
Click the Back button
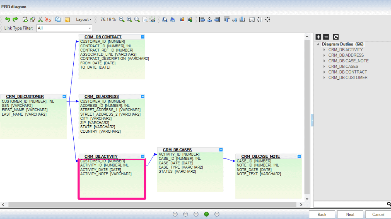pyautogui.click(x=322, y=214)
